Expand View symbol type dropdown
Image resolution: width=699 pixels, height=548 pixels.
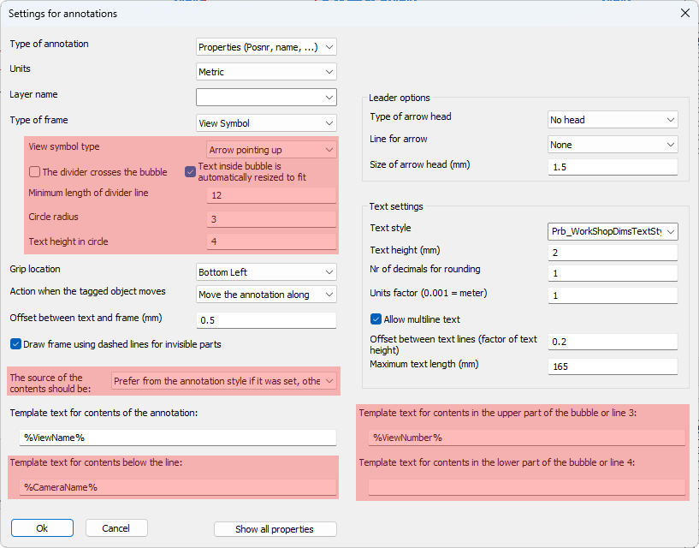click(271, 150)
